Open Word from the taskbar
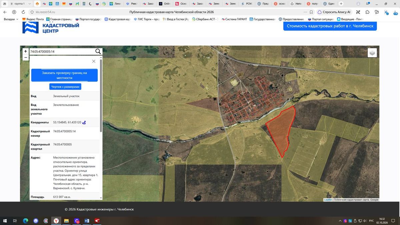Screen dimensions: 400x225 (x=87, y=221)
